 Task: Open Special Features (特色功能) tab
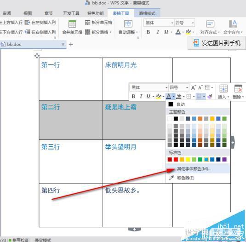tap(96, 13)
